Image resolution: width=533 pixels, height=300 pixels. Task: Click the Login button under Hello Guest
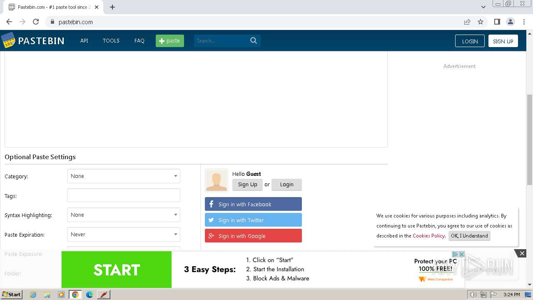(x=286, y=185)
